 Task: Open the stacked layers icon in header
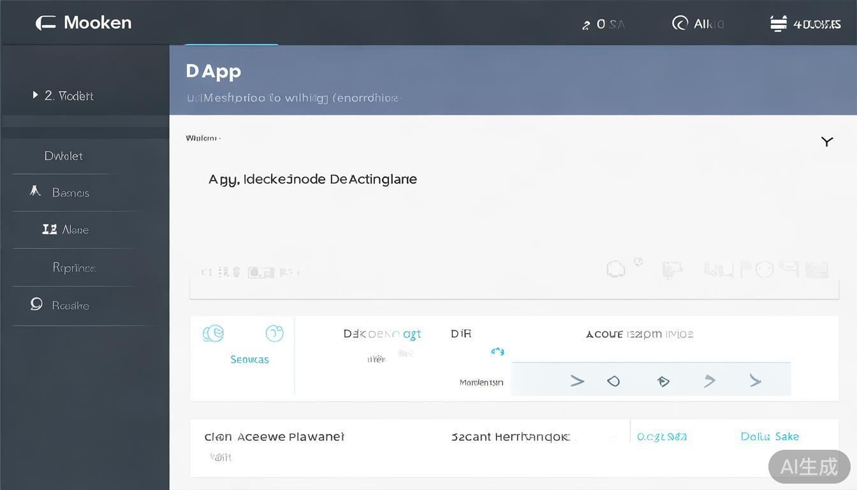778,24
